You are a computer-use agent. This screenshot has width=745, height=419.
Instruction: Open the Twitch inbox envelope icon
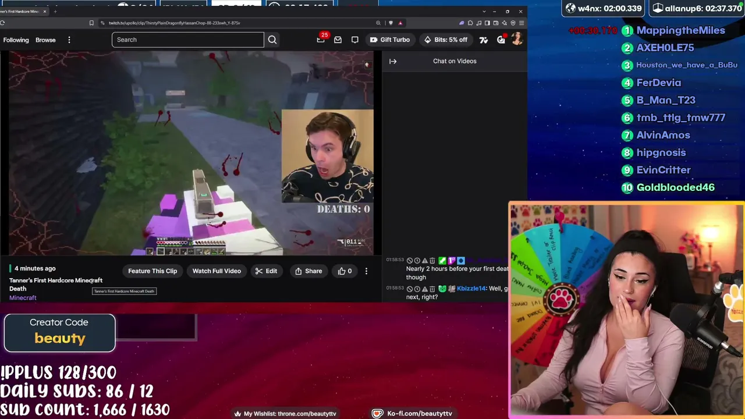[x=338, y=40]
